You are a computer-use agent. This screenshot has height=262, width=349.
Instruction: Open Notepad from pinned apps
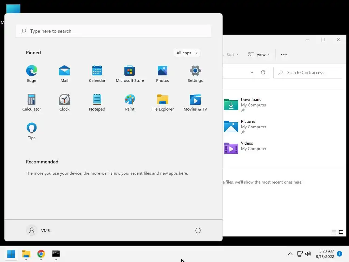(x=97, y=103)
